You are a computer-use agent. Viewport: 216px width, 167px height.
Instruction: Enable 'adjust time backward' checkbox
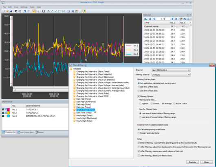click(x=139, y=147)
